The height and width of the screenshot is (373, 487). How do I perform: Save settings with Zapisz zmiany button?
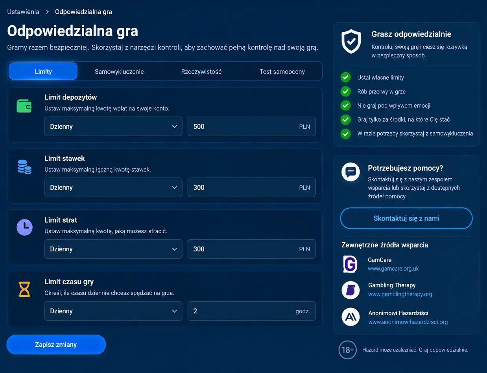tap(56, 345)
